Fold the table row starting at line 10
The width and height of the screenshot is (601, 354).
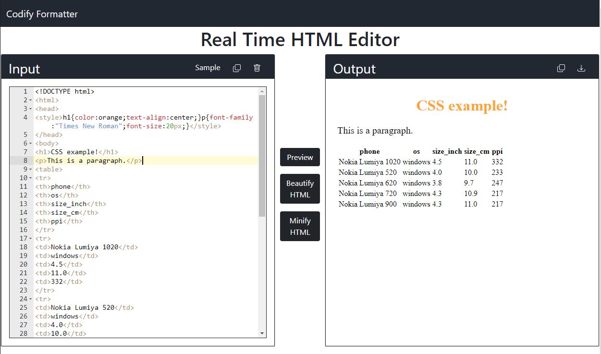tap(29, 178)
